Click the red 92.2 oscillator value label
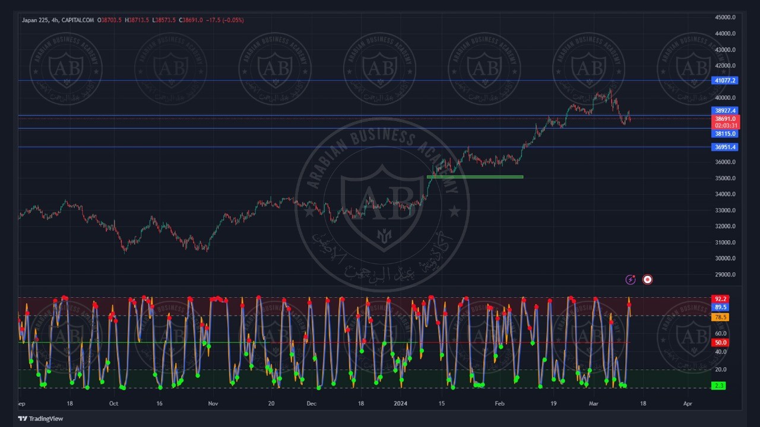 tap(720, 299)
